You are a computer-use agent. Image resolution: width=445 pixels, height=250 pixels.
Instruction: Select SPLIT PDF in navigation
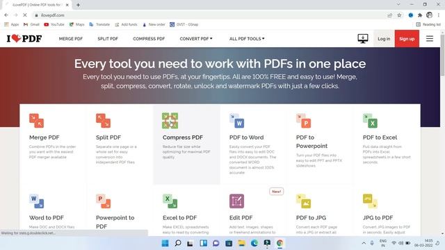tap(108, 39)
